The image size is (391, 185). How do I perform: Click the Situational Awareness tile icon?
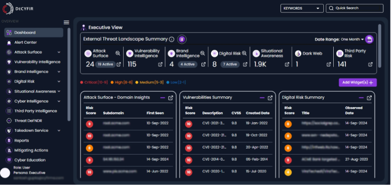point(256,54)
